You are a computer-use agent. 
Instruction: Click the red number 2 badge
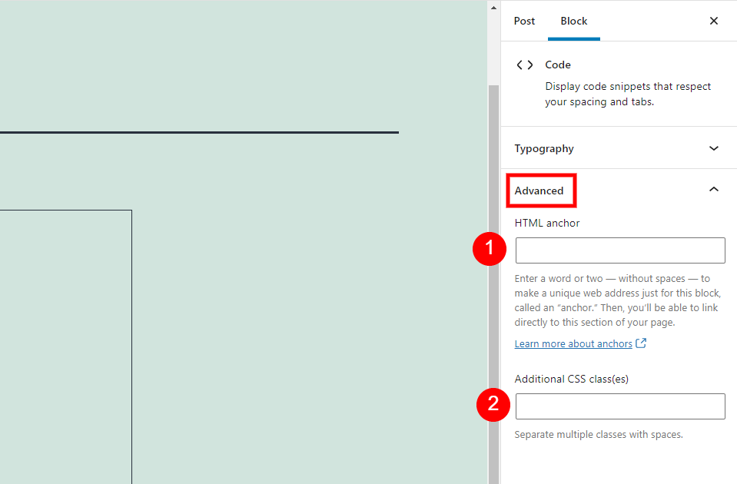pyautogui.click(x=493, y=405)
